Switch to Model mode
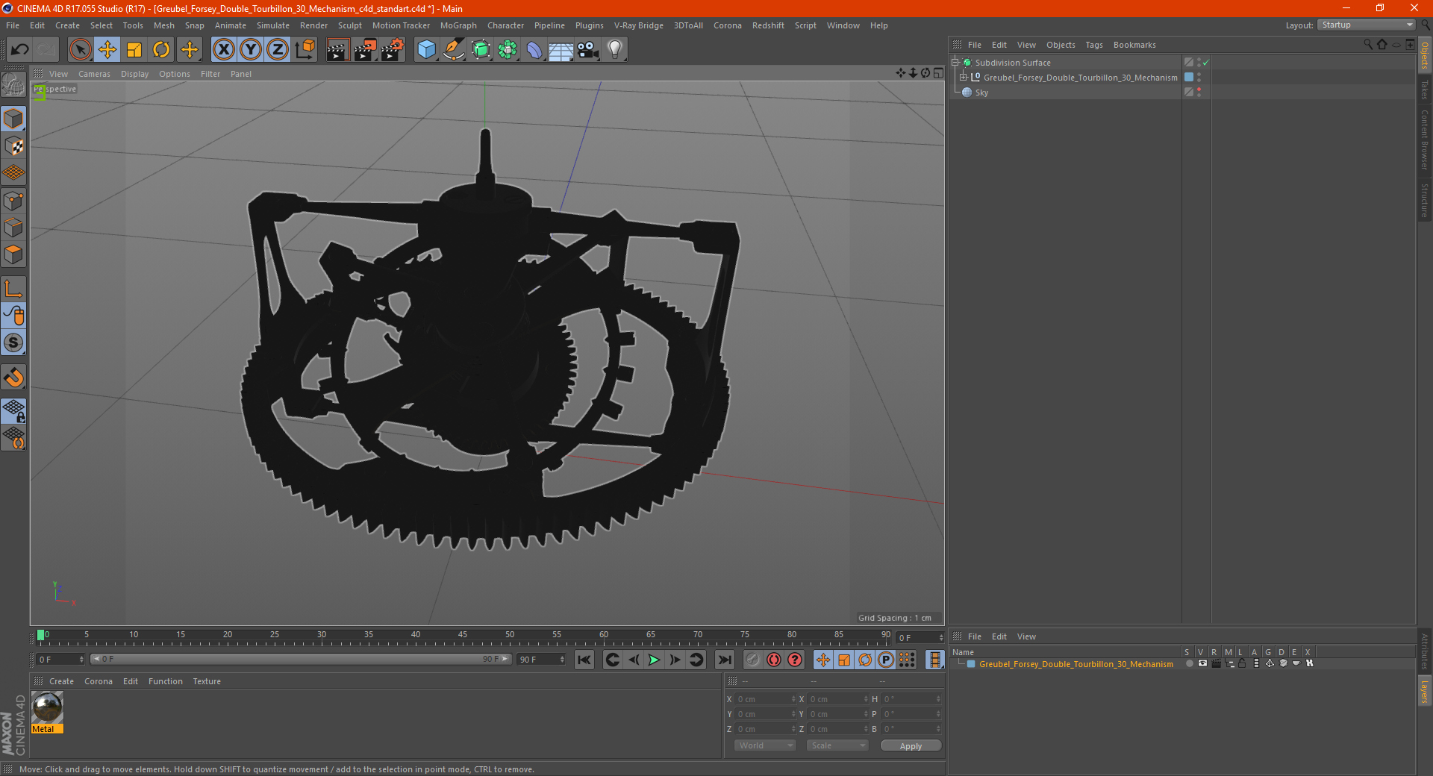 13,119
